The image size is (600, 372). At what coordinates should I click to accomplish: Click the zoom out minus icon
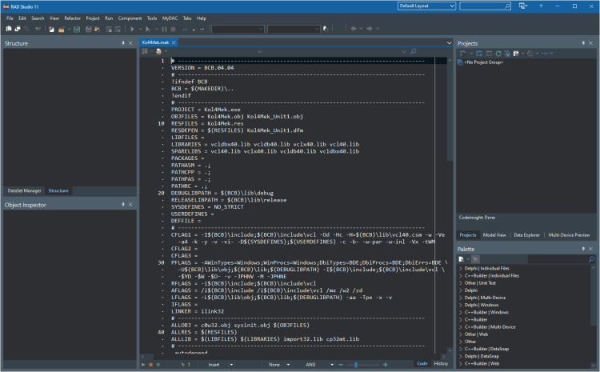[x=341, y=365]
